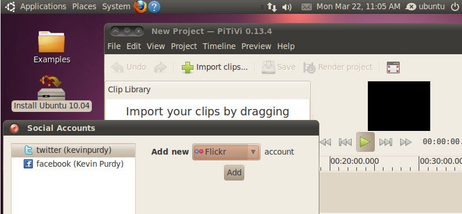Open the ubuntu user menu in the panel
This screenshot has width=462, height=214.
click(x=425, y=6)
